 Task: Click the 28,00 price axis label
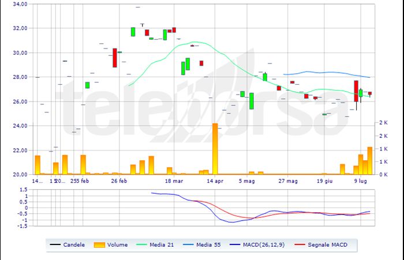[20, 77]
